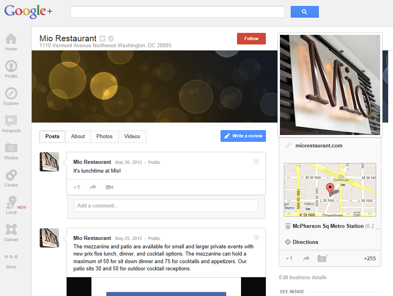Click the avatar on the May 30 post

(x=49, y=162)
